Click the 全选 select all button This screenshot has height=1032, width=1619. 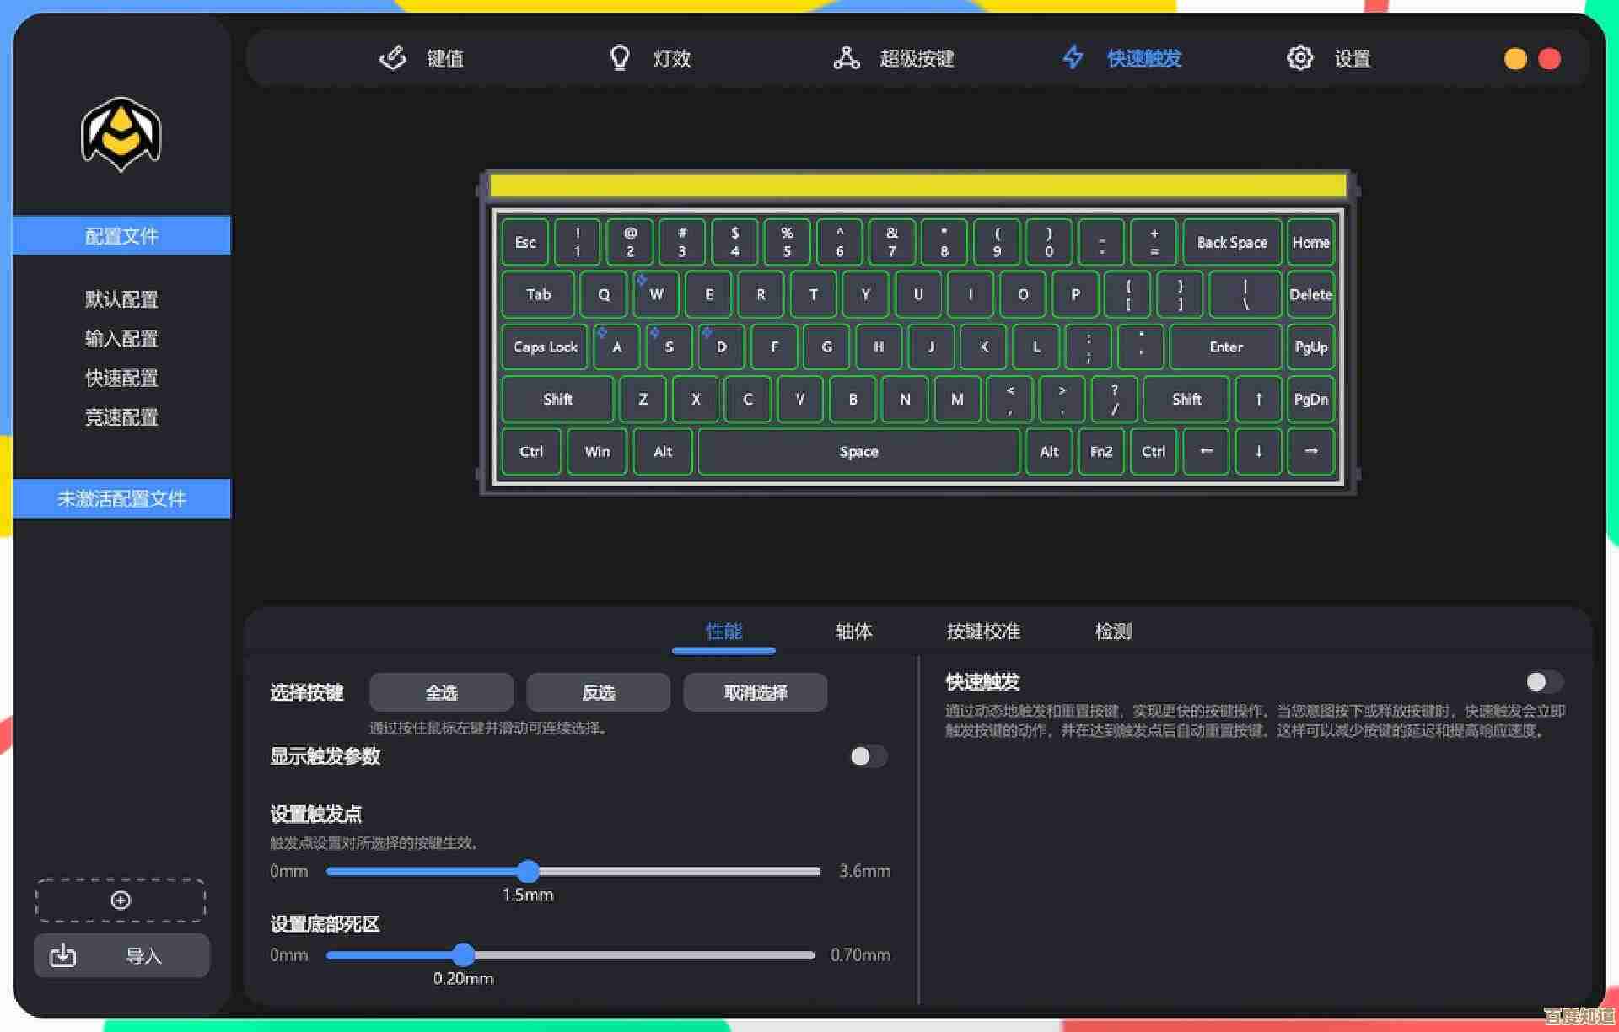click(x=440, y=691)
